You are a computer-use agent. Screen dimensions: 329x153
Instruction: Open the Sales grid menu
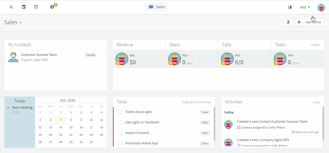[x=156, y=7]
